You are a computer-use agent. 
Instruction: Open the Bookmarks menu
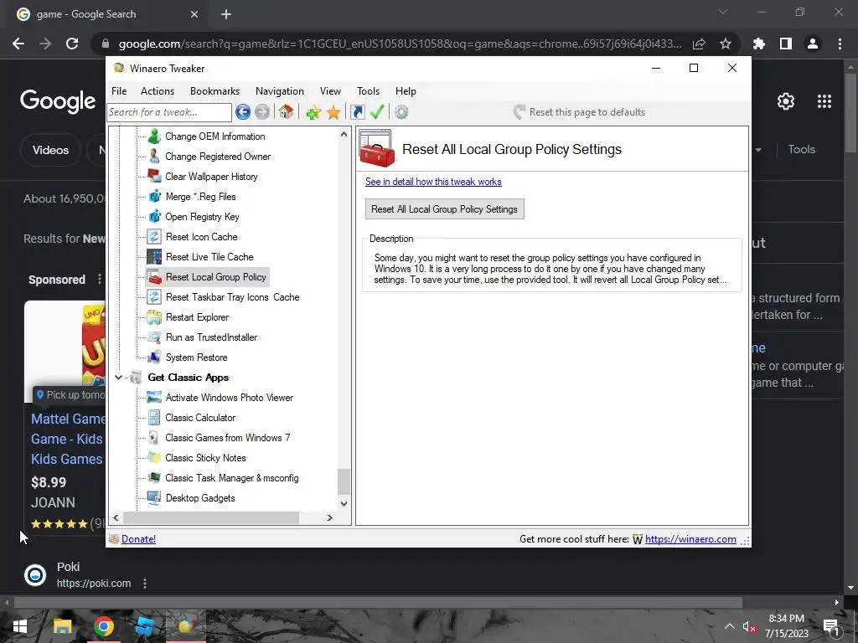pyautogui.click(x=214, y=91)
